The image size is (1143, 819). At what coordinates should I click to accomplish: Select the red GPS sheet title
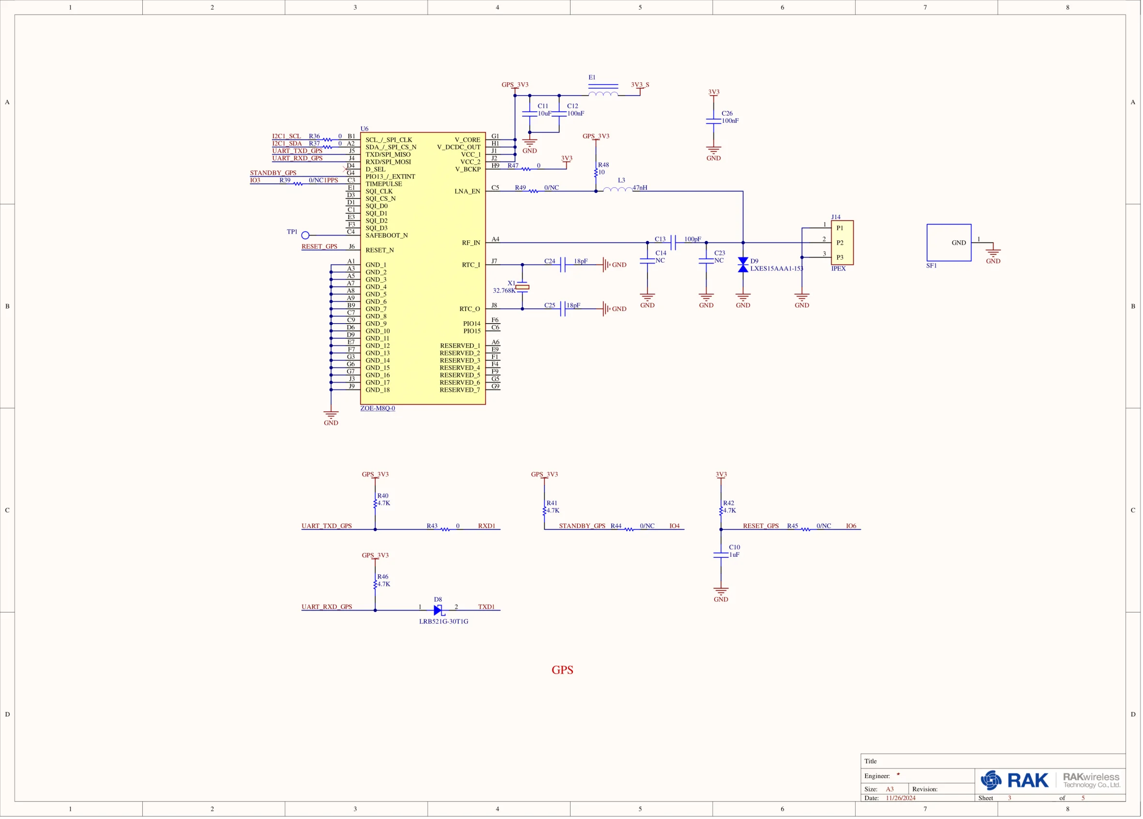[x=562, y=670]
